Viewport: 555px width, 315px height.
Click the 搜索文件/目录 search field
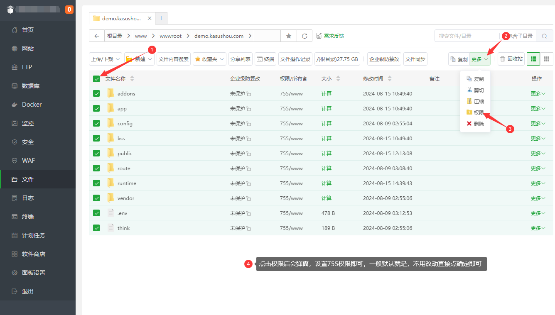pyautogui.click(x=467, y=36)
